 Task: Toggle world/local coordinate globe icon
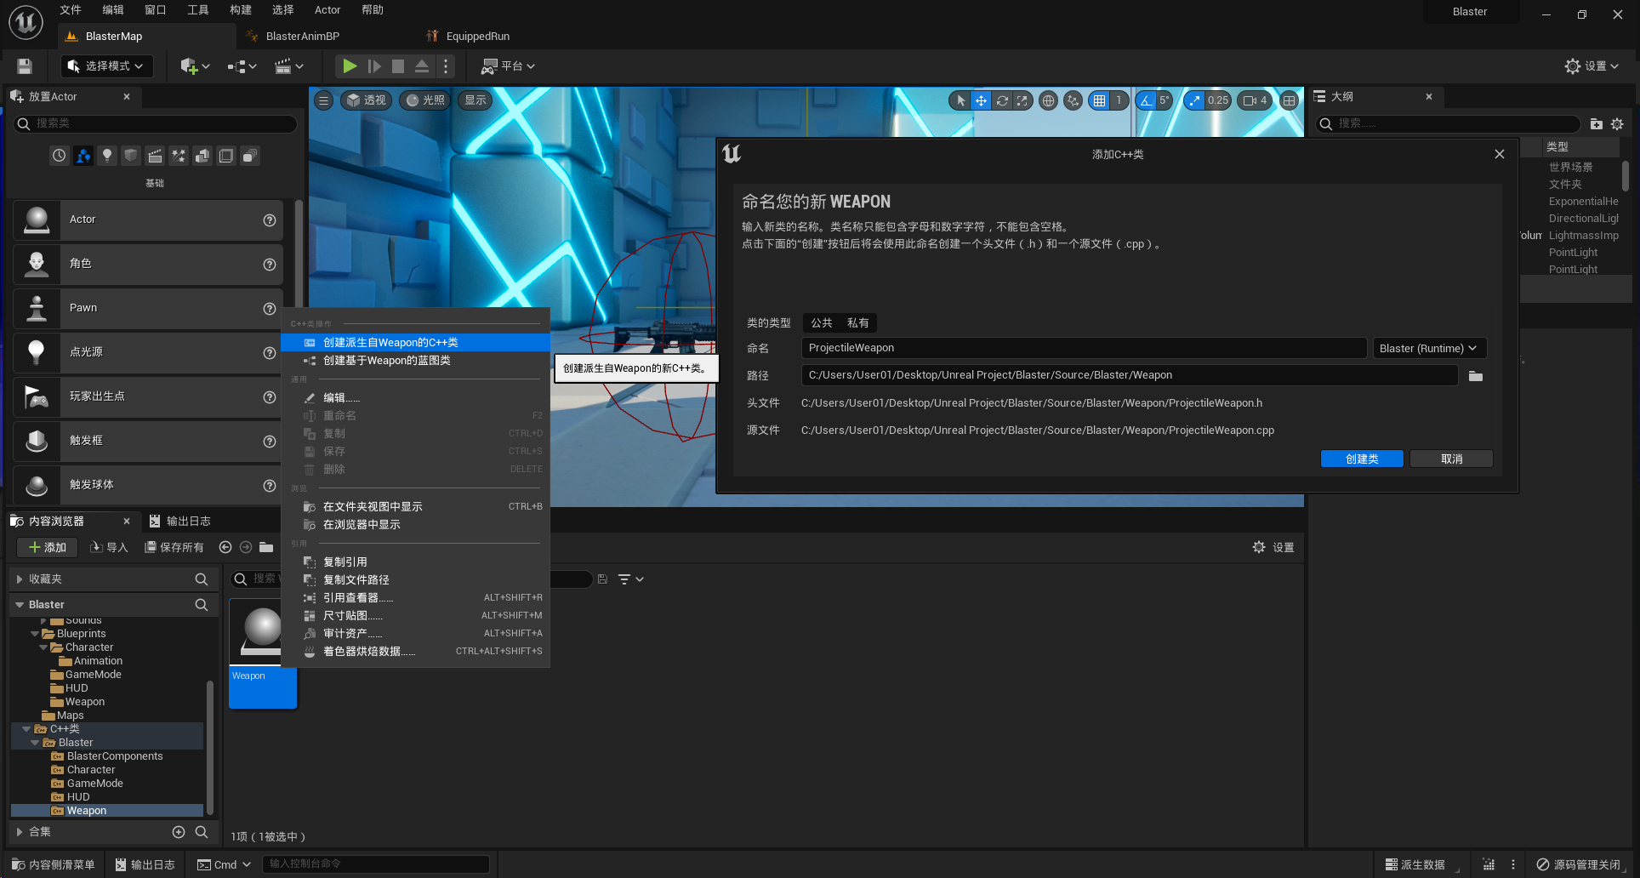[1049, 100]
